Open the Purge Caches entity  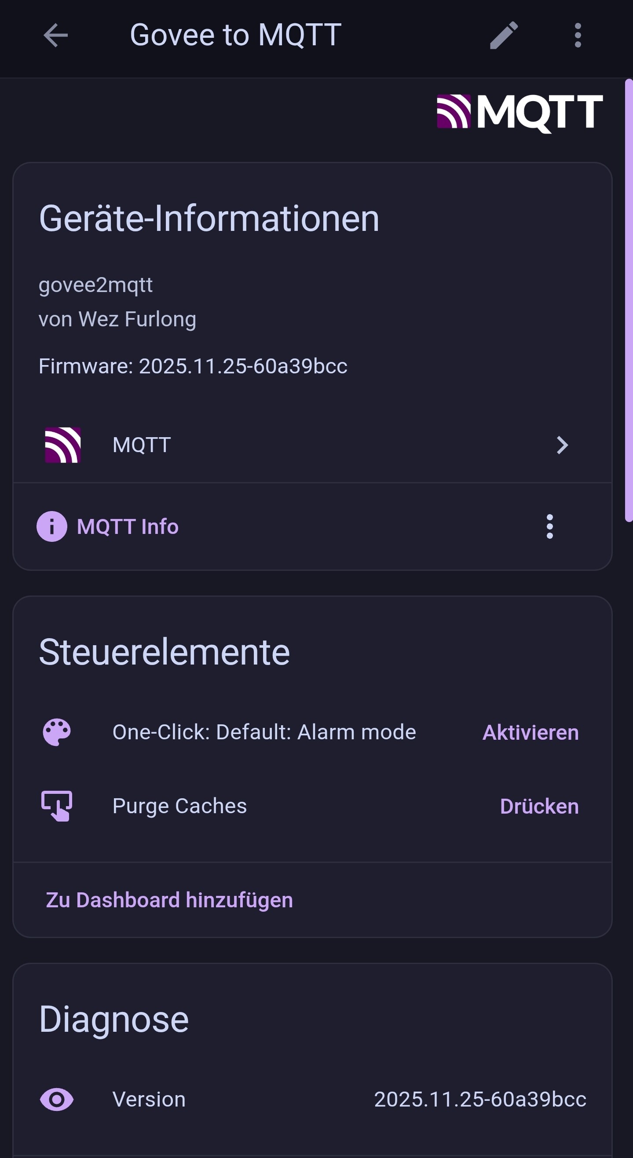[x=179, y=806]
